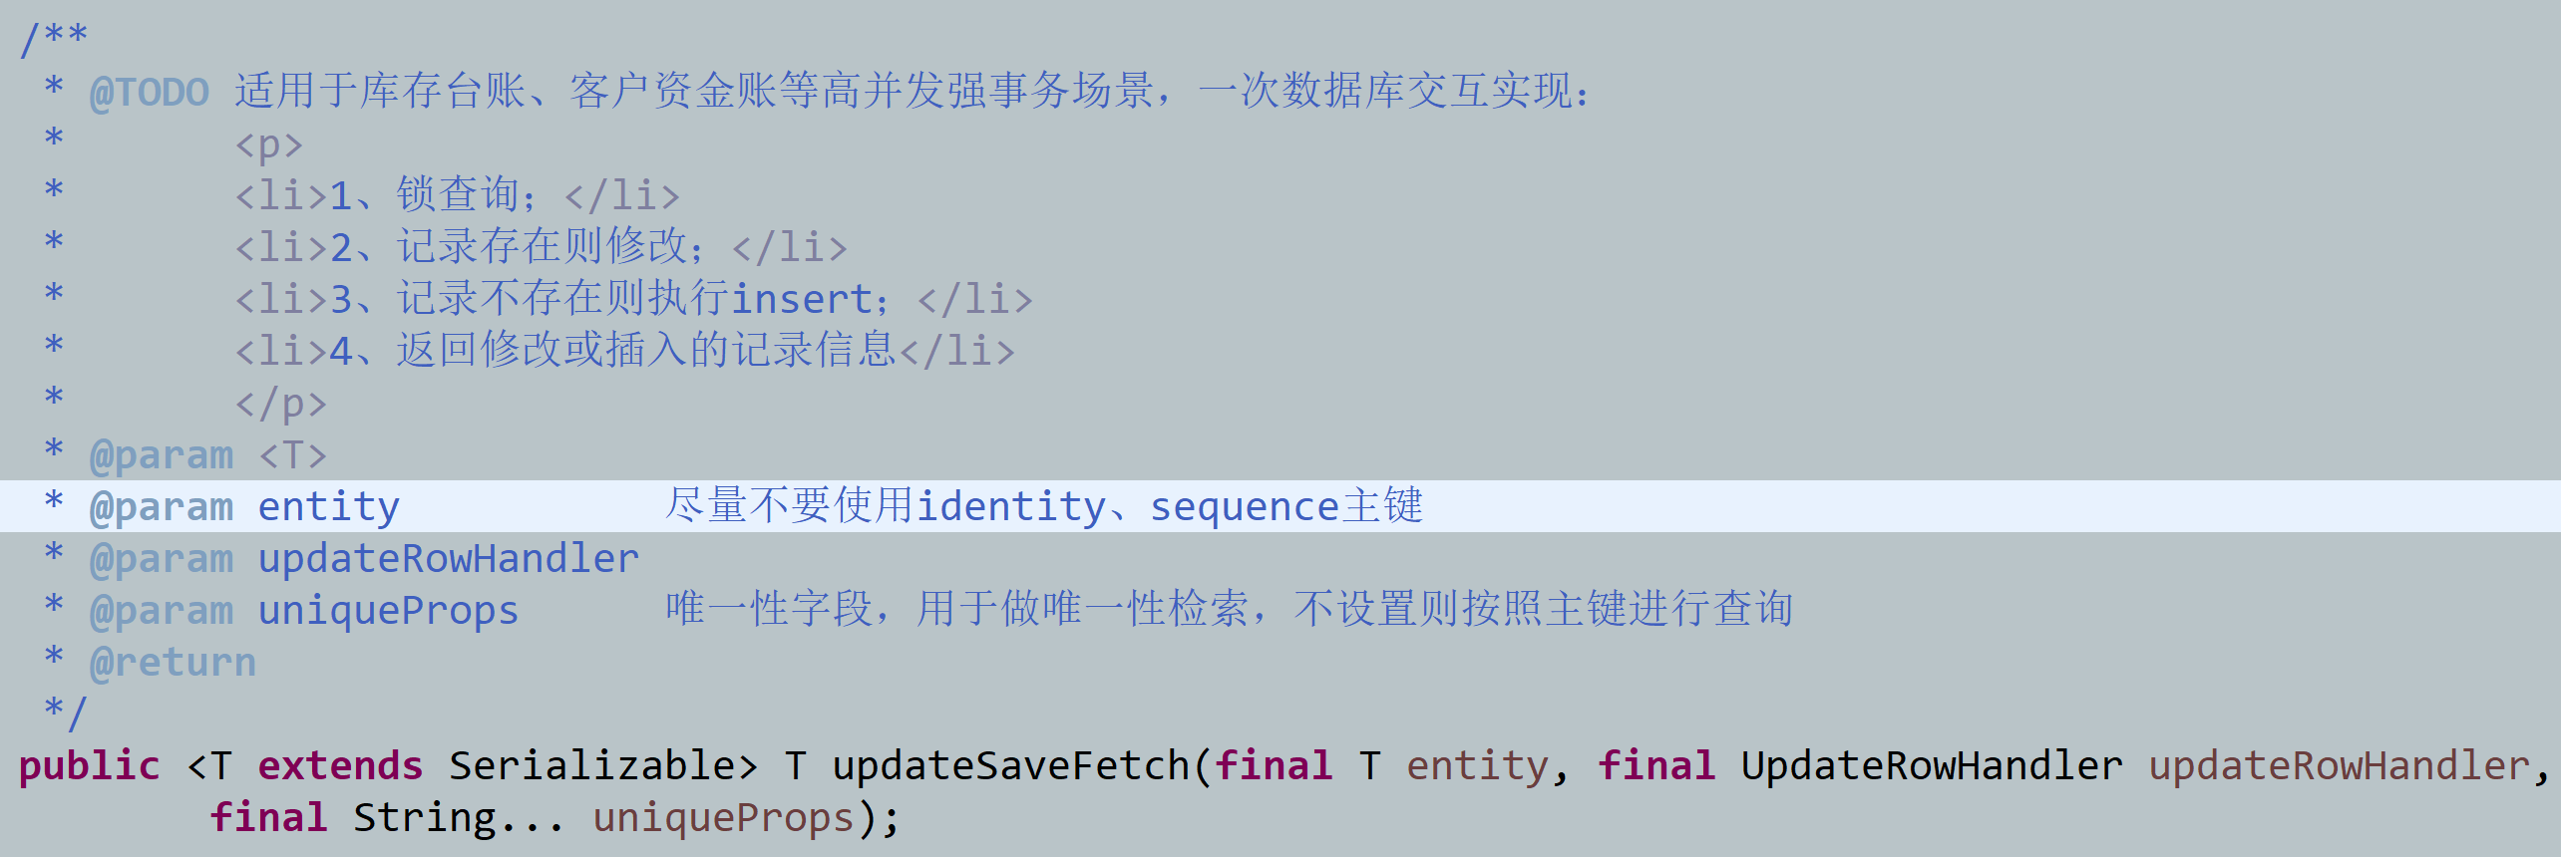2561x857 pixels.
Task: Click the 'public' keyword
Action: [89, 765]
